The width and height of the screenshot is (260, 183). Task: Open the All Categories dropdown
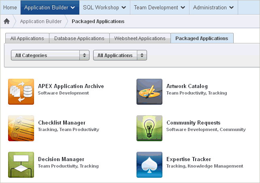[x=50, y=55]
